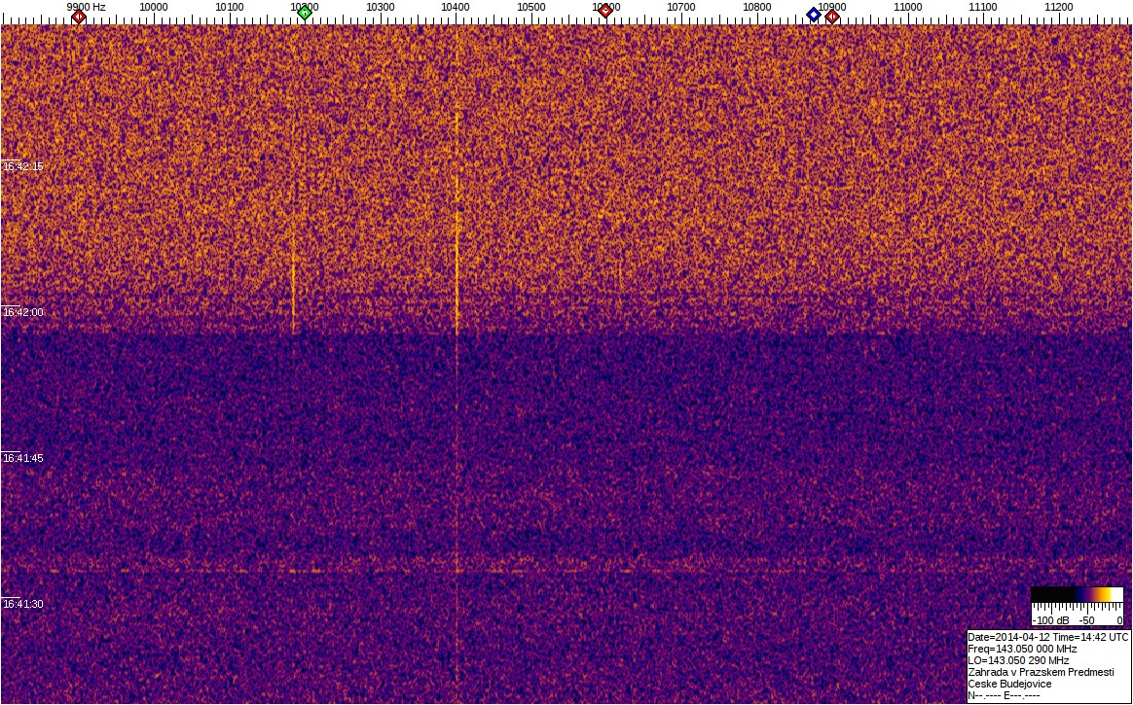
Task: Select the red diamond marker near 10600 Hz
Action: point(605,11)
